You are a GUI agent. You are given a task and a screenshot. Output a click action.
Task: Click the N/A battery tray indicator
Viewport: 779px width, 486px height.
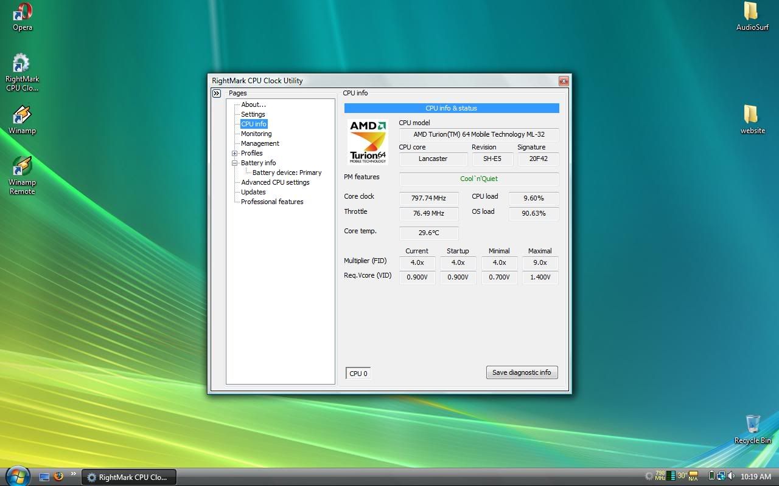tap(693, 476)
